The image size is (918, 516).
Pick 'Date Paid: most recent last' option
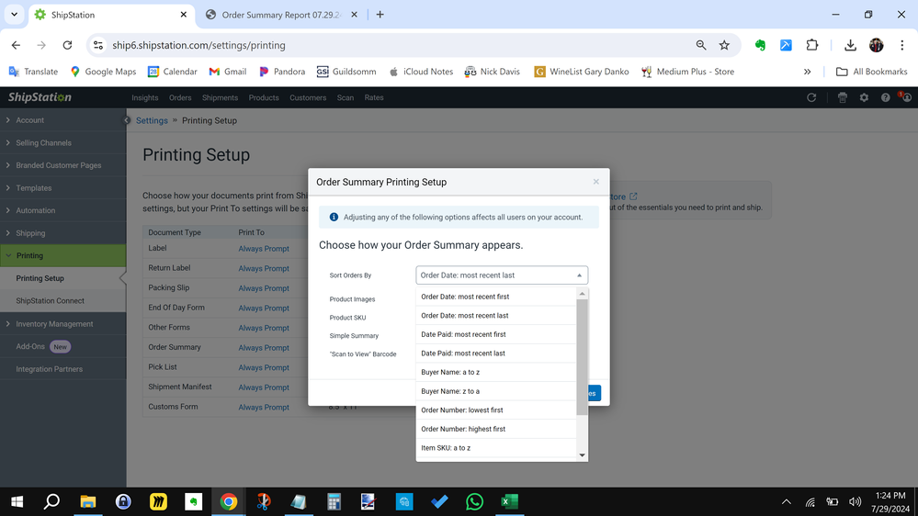[x=463, y=353]
